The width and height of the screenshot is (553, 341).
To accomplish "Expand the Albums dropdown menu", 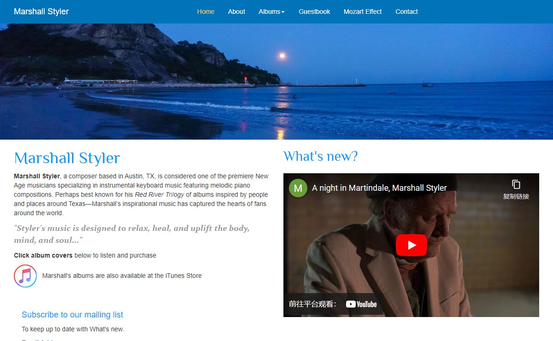I will pyautogui.click(x=271, y=12).
